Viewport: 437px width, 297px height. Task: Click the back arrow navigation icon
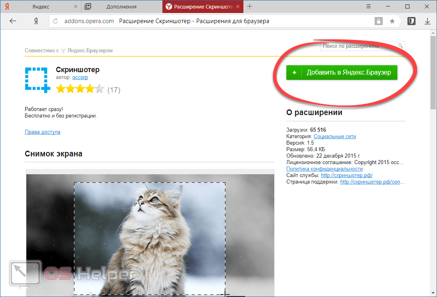[13, 21]
